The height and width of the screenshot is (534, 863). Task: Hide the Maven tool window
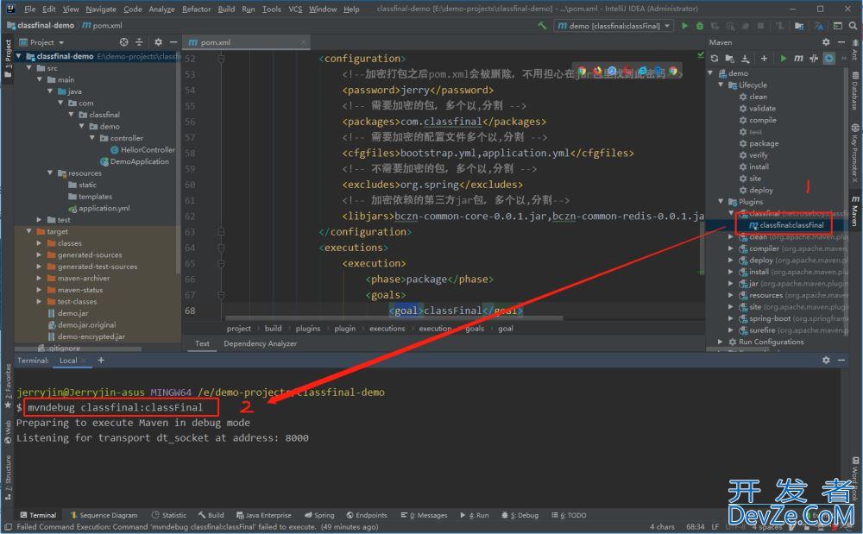[841, 42]
